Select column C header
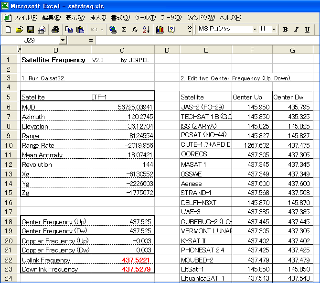320x283 pixels. click(x=122, y=50)
